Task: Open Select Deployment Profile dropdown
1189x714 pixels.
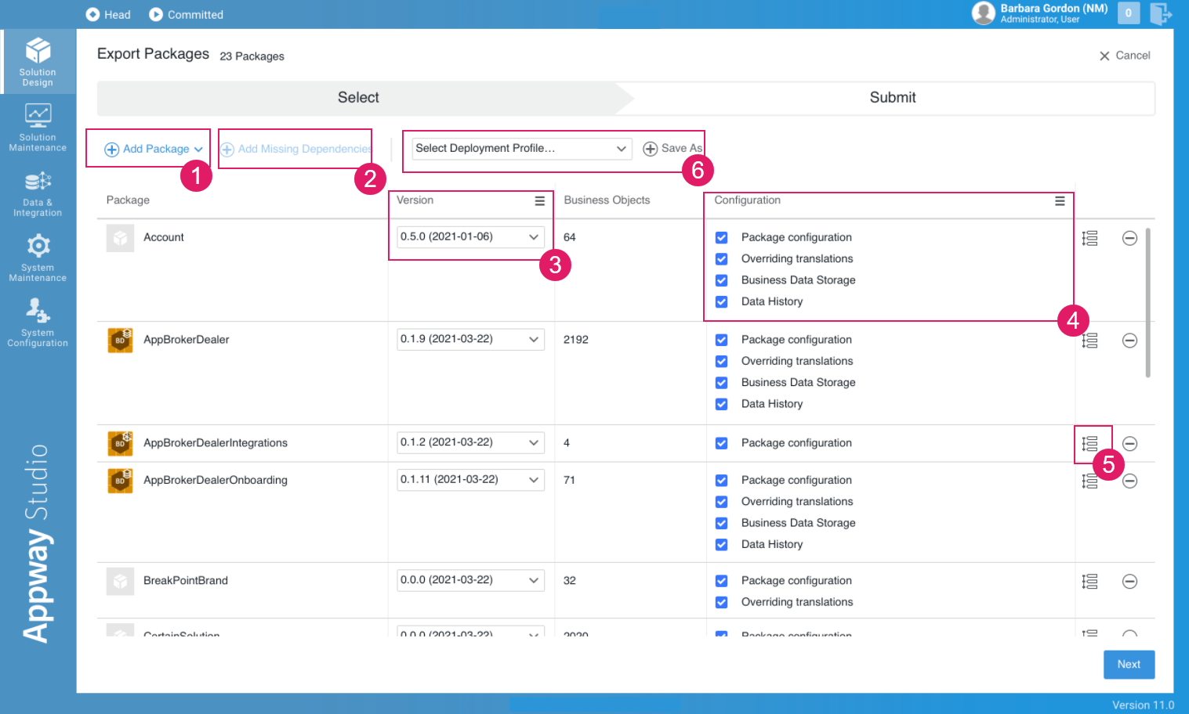Action: pyautogui.click(x=521, y=149)
